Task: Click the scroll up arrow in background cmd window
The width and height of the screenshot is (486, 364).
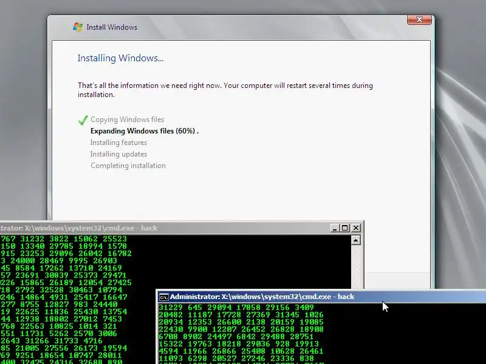Action: point(356,240)
